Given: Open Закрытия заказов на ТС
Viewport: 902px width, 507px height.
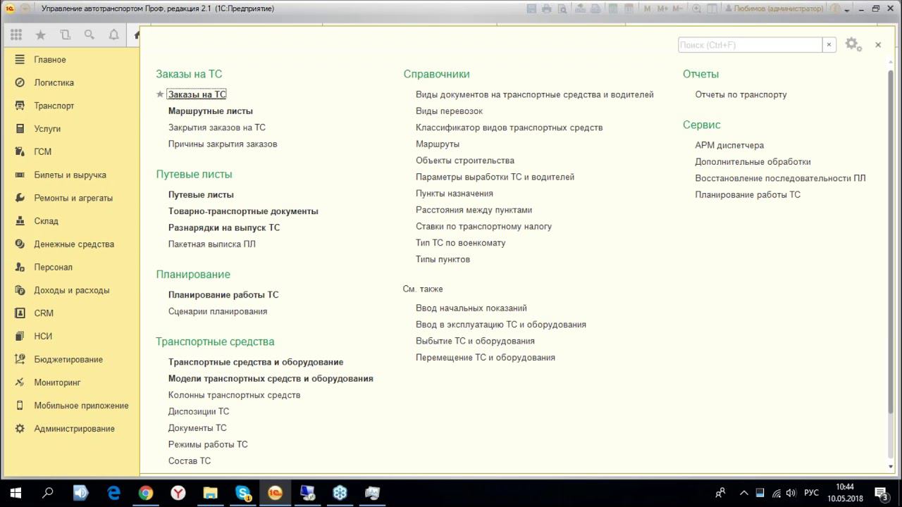Looking at the screenshot, I should pyautogui.click(x=217, y=127).
